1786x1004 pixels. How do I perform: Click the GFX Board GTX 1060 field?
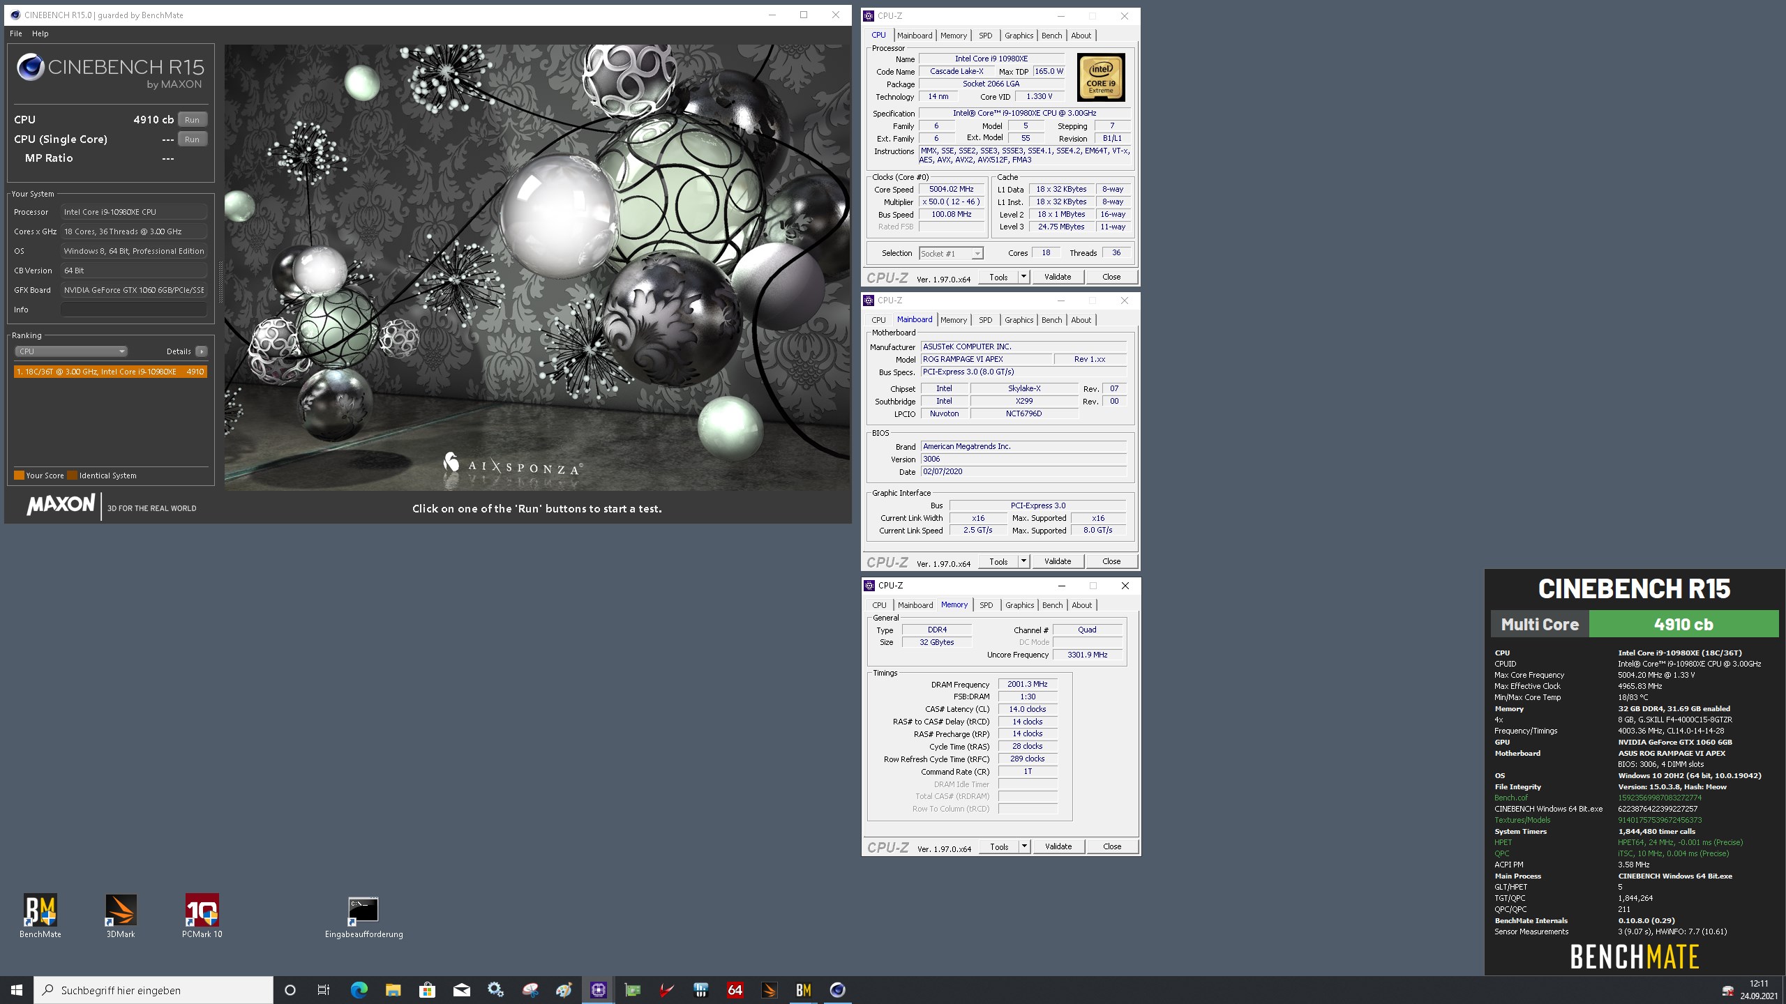click(133, 290)
